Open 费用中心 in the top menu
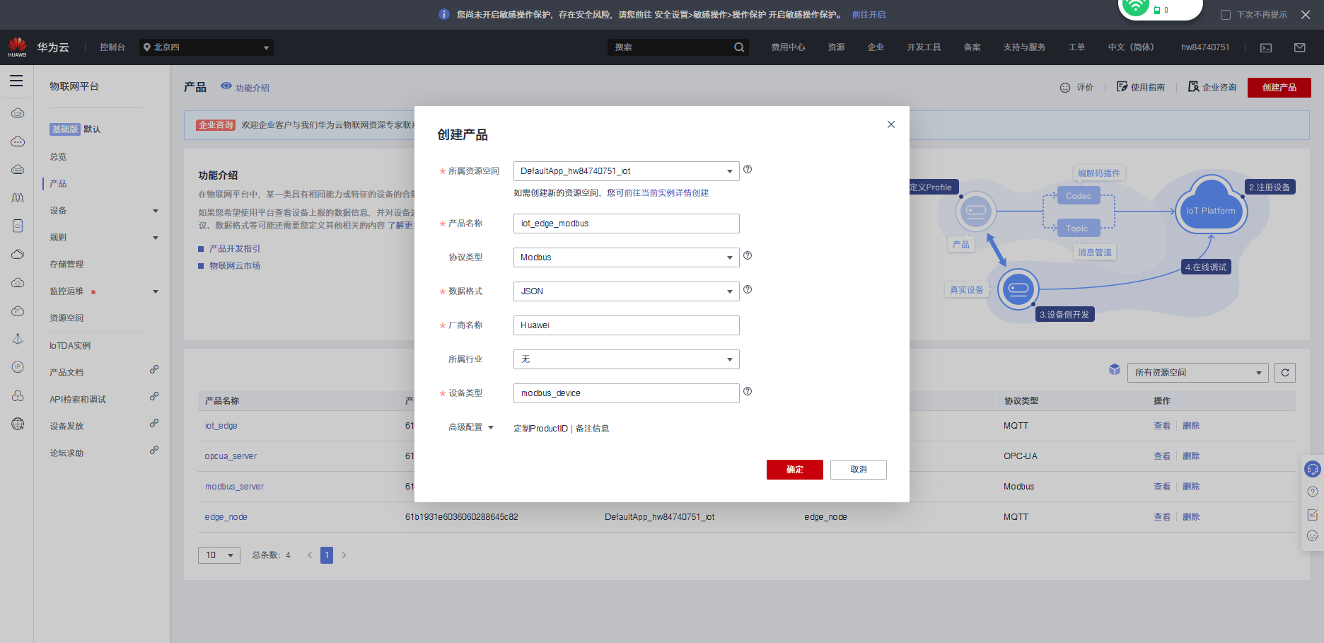This screenshot has width=1324, height=643. pos(788,47)
